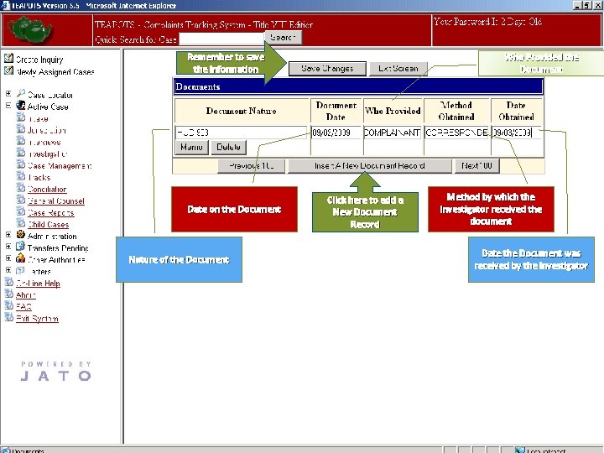
Task: Expand the Letters tree node
Action: point(8,270)
